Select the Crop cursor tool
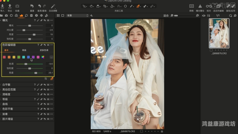 click(x=105, y=6)
